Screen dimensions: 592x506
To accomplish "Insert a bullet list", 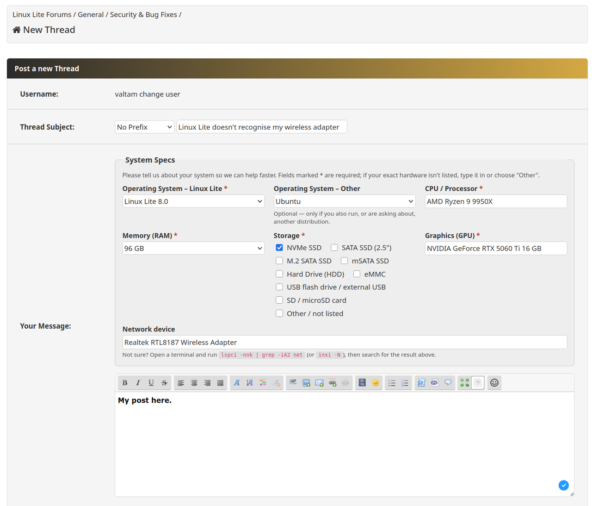I will (392, 383).
